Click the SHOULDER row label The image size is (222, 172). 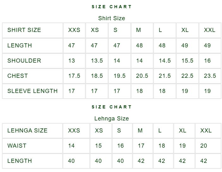(x=24, y=61)
